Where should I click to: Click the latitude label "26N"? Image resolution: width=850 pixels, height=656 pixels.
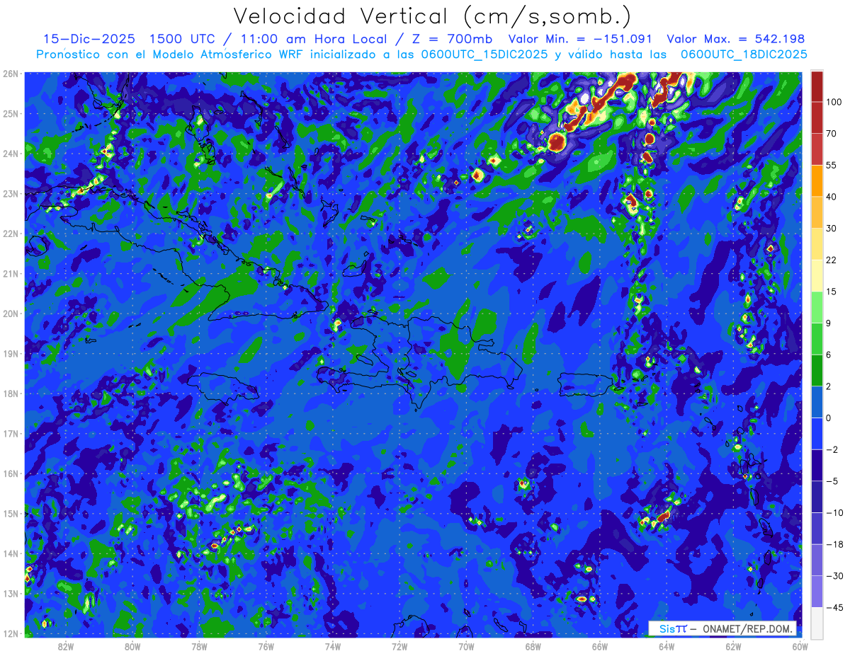11,74
